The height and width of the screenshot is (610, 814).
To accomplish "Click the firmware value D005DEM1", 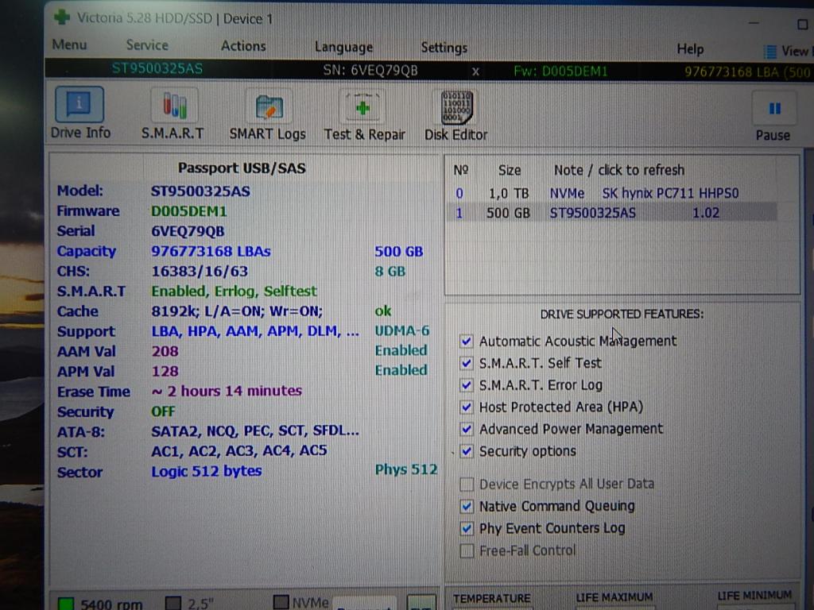I will coord(188,211).
